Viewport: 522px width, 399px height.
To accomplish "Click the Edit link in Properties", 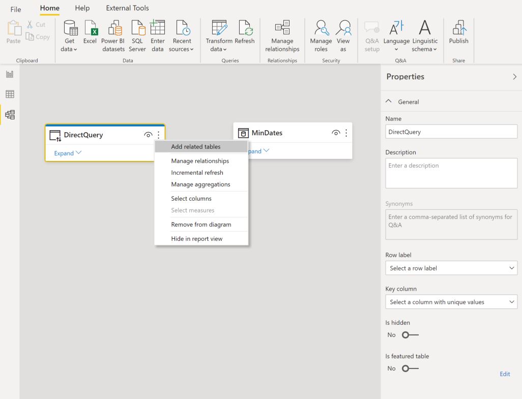I will click(505, 374).
